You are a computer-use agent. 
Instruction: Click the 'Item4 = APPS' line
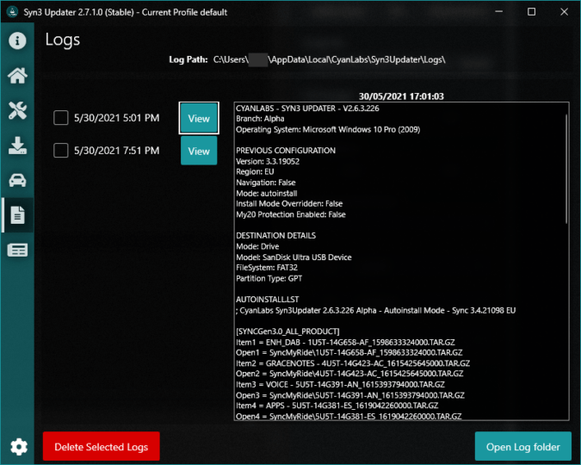click(x=337, y=406)
